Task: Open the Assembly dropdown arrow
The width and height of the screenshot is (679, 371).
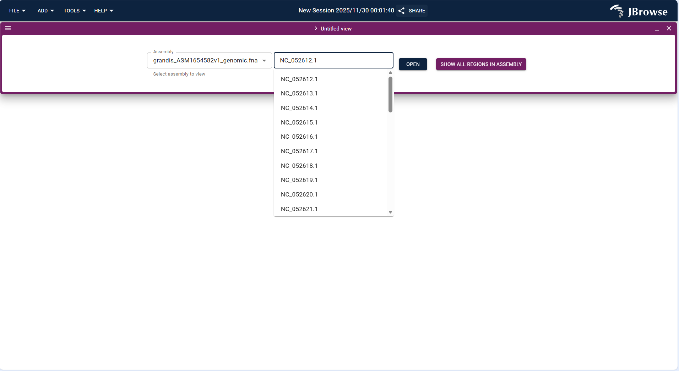Action: click(x=265, y=60)
